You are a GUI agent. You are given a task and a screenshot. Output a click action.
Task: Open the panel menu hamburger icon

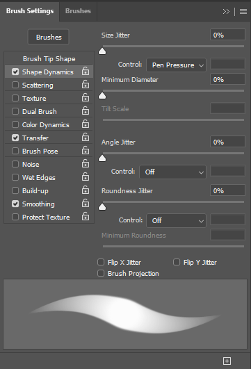coord(243,11)
